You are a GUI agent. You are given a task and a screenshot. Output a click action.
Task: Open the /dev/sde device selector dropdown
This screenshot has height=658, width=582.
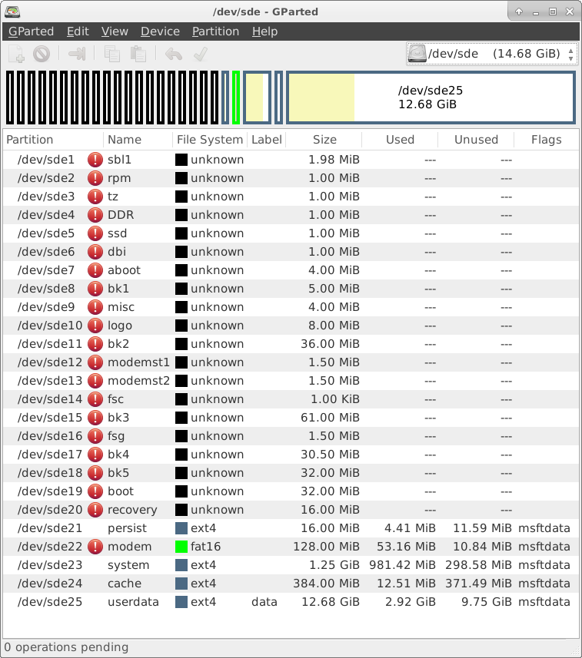491,54
